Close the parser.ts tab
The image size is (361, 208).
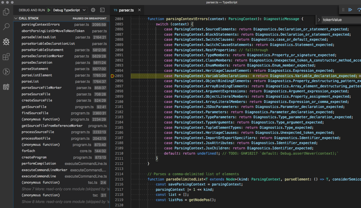tap(139, 10)
